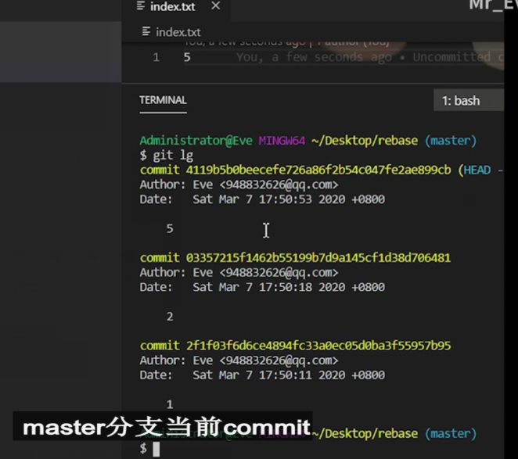Open the '1: bash' terminal selector dropdown
This screenshot has height=459, width=518.
469,100
